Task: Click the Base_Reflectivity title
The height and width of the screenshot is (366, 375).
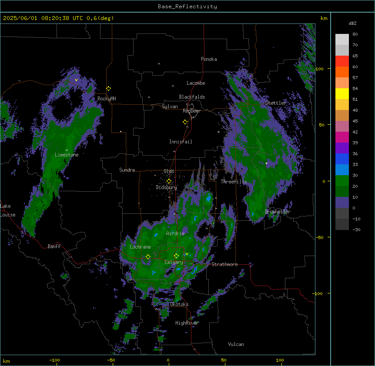Action: (x=187, y=7)
